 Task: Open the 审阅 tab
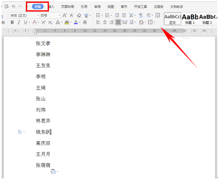97,7
